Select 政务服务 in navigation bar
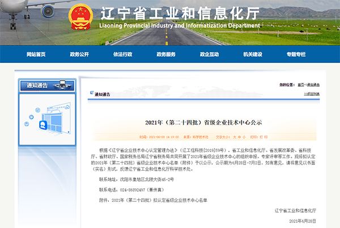 point(166,54)
